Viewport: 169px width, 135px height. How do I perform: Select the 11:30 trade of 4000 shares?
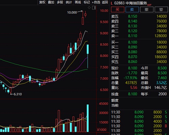pyautogui.click(x=139, y=121)
